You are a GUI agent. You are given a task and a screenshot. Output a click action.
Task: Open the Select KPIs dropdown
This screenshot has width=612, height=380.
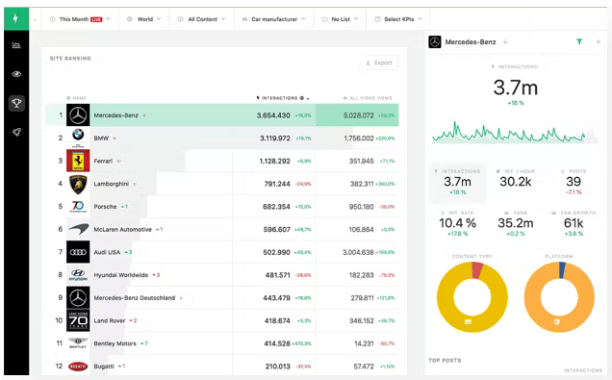coord(398,19)
